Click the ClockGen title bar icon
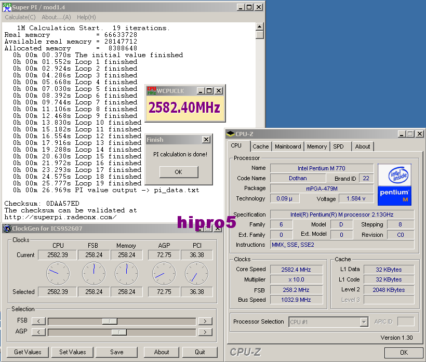426x362 pixels. pos(7,229)
